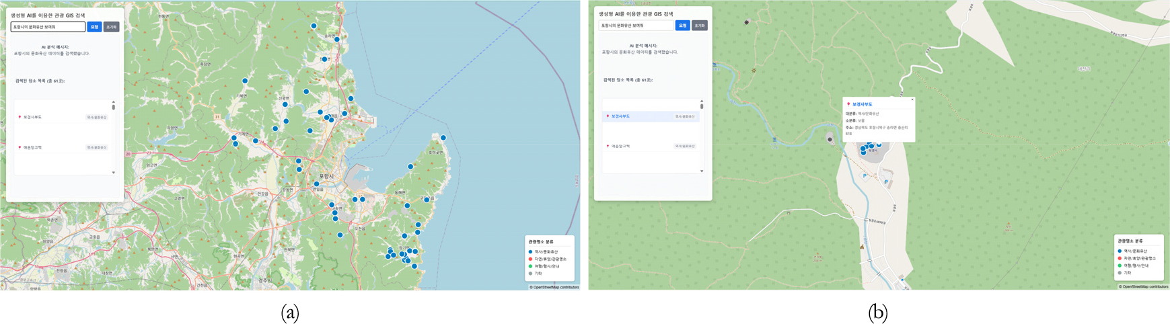
Task: Click the list scrollbar thumb in panel (b)
Action: (x=702, y=106)
